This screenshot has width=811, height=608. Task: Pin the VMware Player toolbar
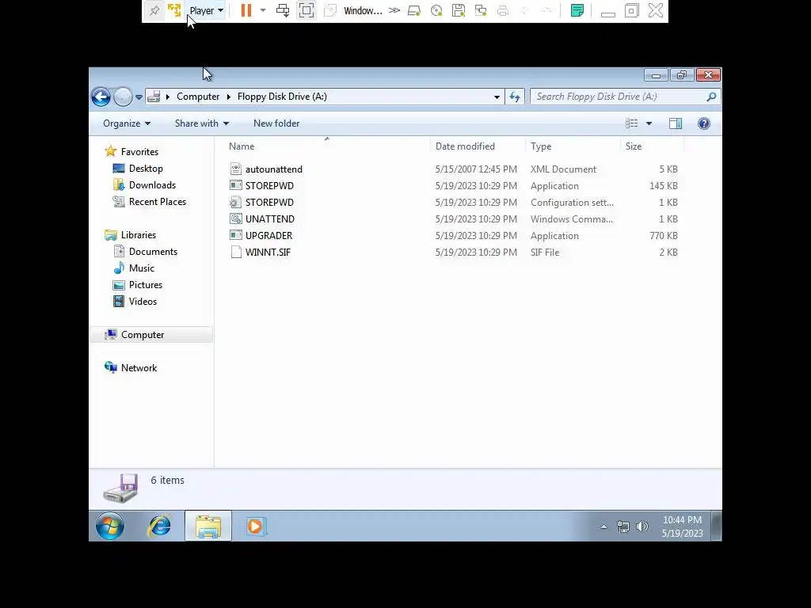pyautogui.click(x=154, y=10)
